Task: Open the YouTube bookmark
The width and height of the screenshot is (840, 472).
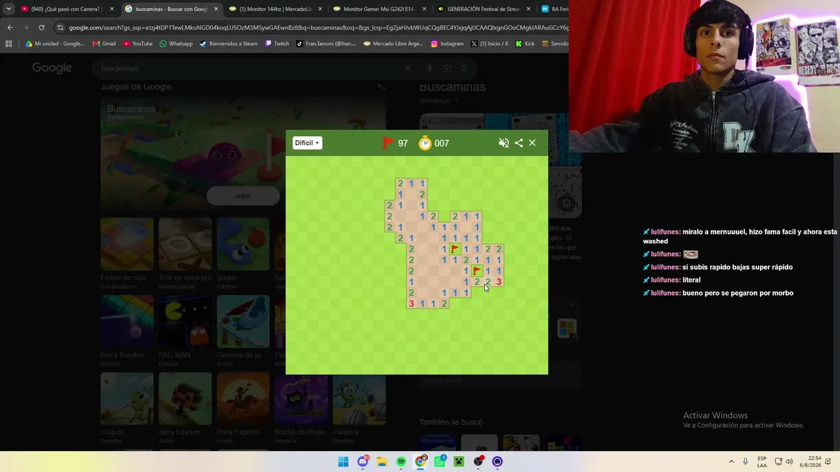Action: (138, 44)
